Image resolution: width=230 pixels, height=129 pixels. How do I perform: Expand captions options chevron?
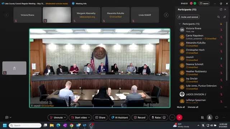pyautogui.click(x=10, y=117)
